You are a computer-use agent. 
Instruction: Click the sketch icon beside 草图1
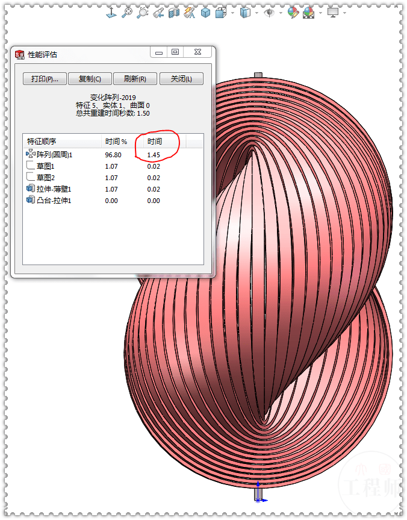(31, 166)
